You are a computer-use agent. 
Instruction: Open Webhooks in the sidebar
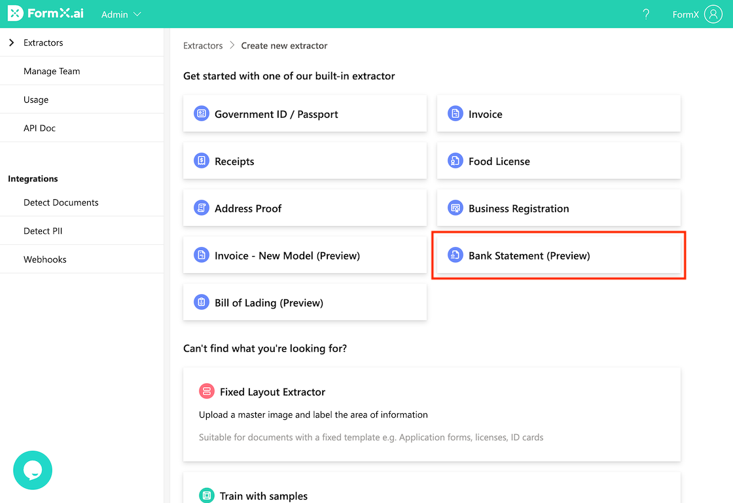(x=82, y=260)
